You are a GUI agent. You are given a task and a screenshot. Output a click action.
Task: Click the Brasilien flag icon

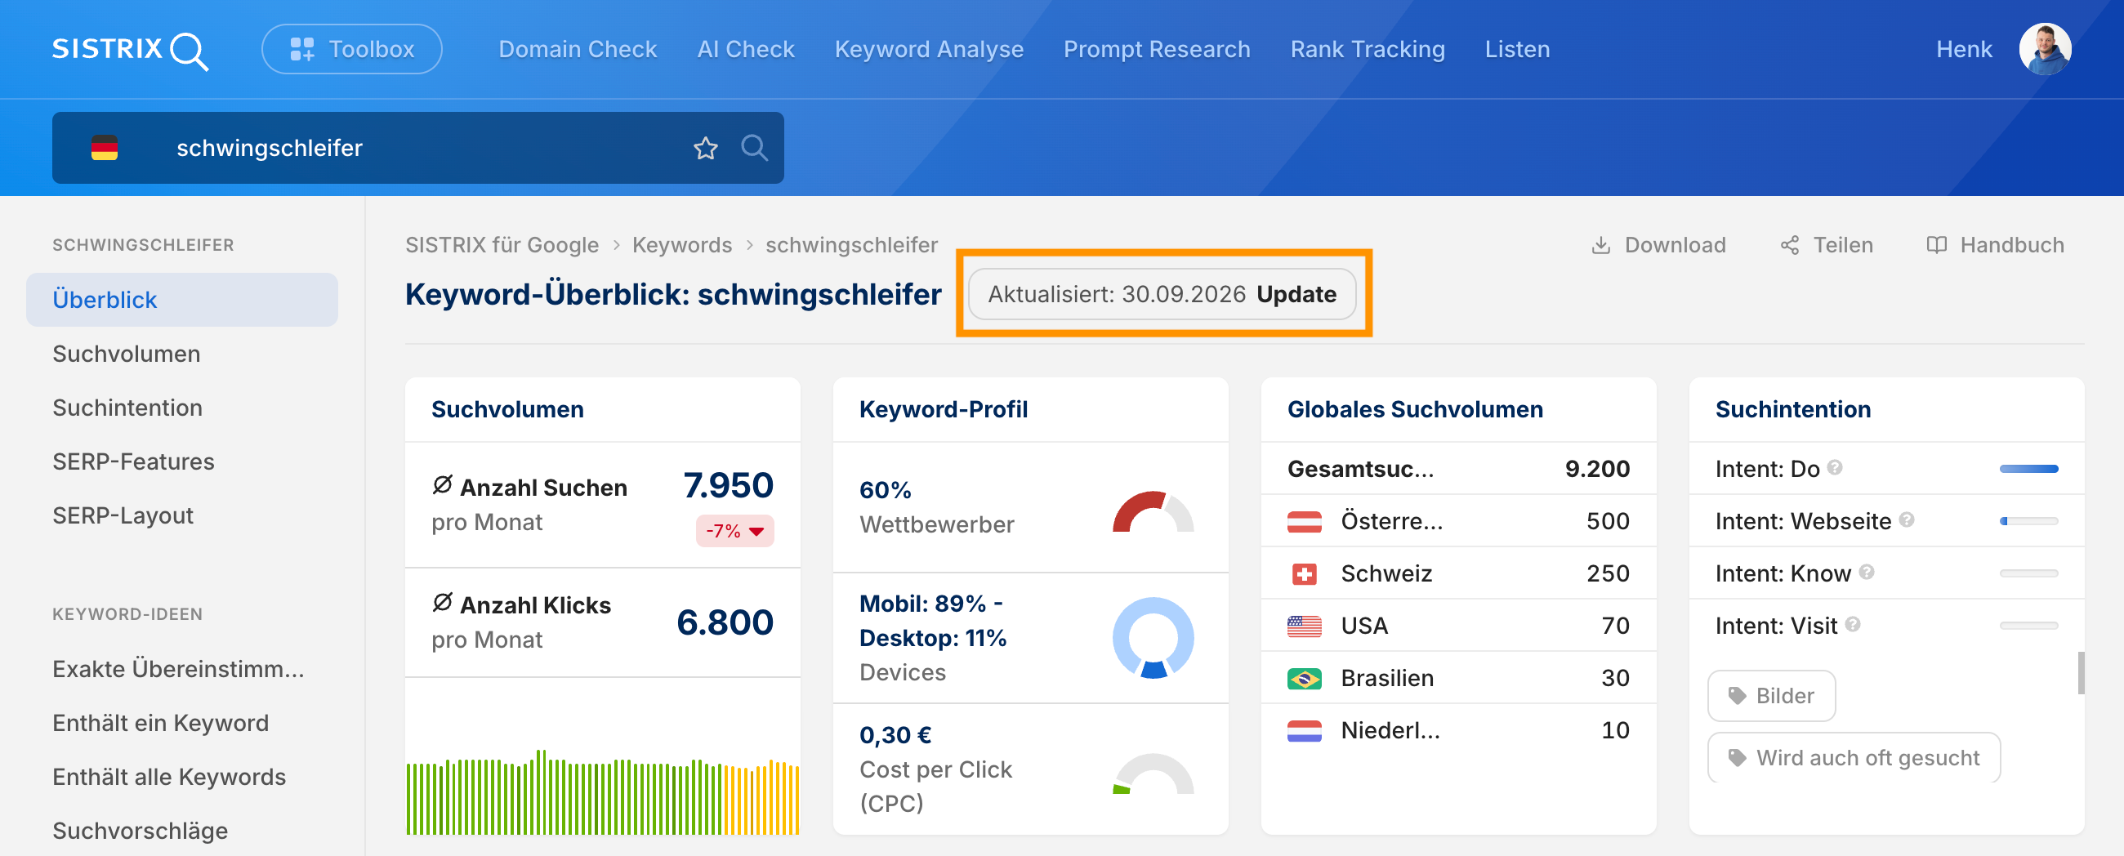pyautogui.click(x=1304, y=679)
